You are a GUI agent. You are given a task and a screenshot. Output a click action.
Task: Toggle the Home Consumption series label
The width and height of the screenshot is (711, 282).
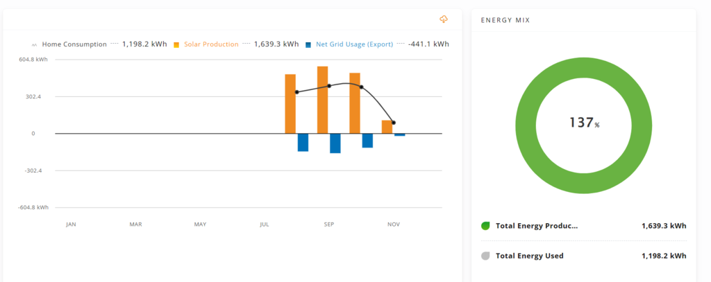pos(74,44)
